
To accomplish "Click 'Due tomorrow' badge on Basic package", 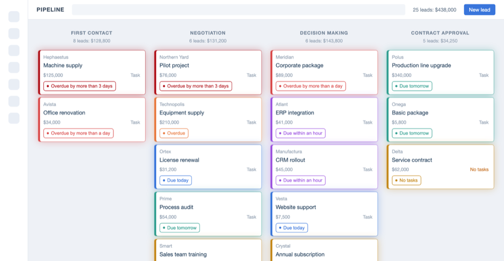I will pos(412,133).
